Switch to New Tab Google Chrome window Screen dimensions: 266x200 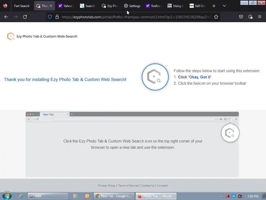tap(114, 196)
